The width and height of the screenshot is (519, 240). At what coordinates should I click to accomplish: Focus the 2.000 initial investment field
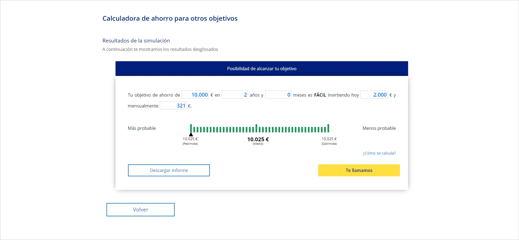(x=374, y=95)
